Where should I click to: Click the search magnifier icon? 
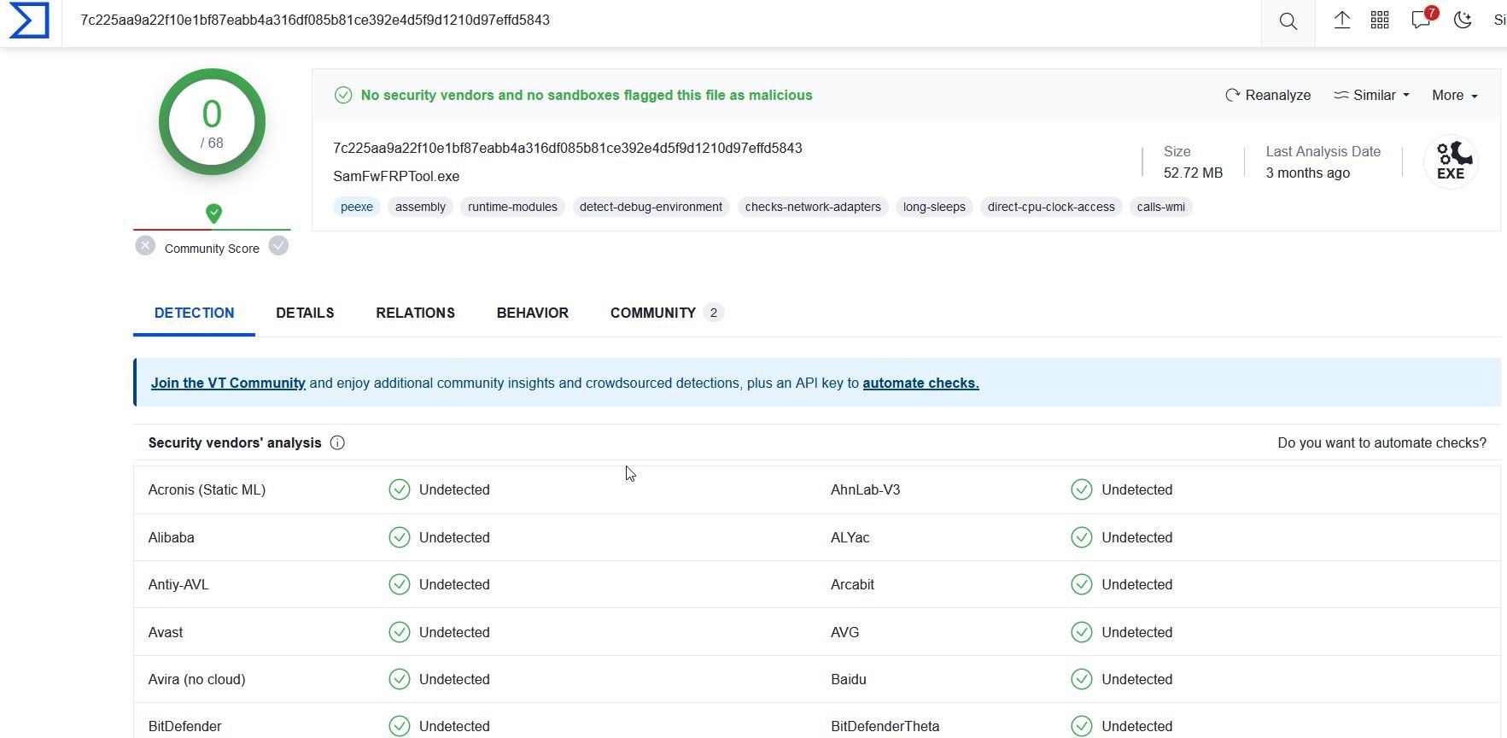click(1288, 21)
